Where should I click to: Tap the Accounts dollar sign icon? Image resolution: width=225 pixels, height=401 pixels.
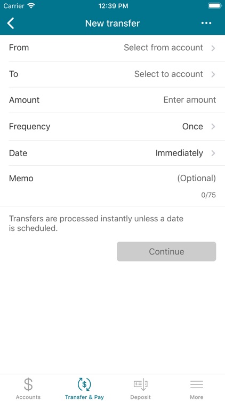point(28,384)
